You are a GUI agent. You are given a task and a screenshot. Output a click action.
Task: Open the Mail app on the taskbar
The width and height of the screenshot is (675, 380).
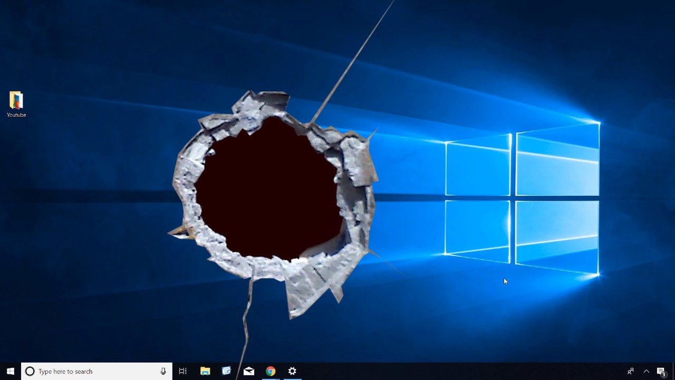point(249,371)
